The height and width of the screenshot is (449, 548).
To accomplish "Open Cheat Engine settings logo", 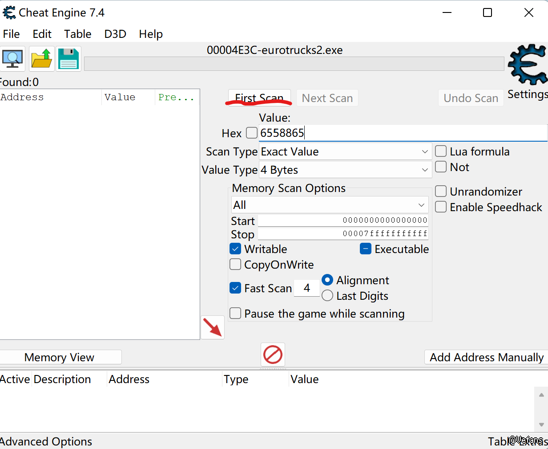I will pos(528,65).
